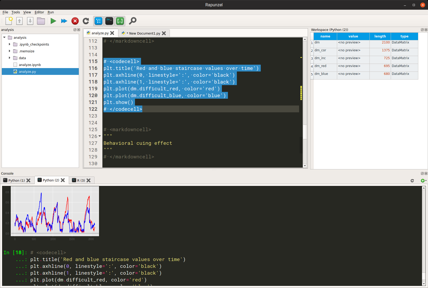Switch to the analyze.py editor tab
This screenshot has width=428, height=288.
pos(100,33)
